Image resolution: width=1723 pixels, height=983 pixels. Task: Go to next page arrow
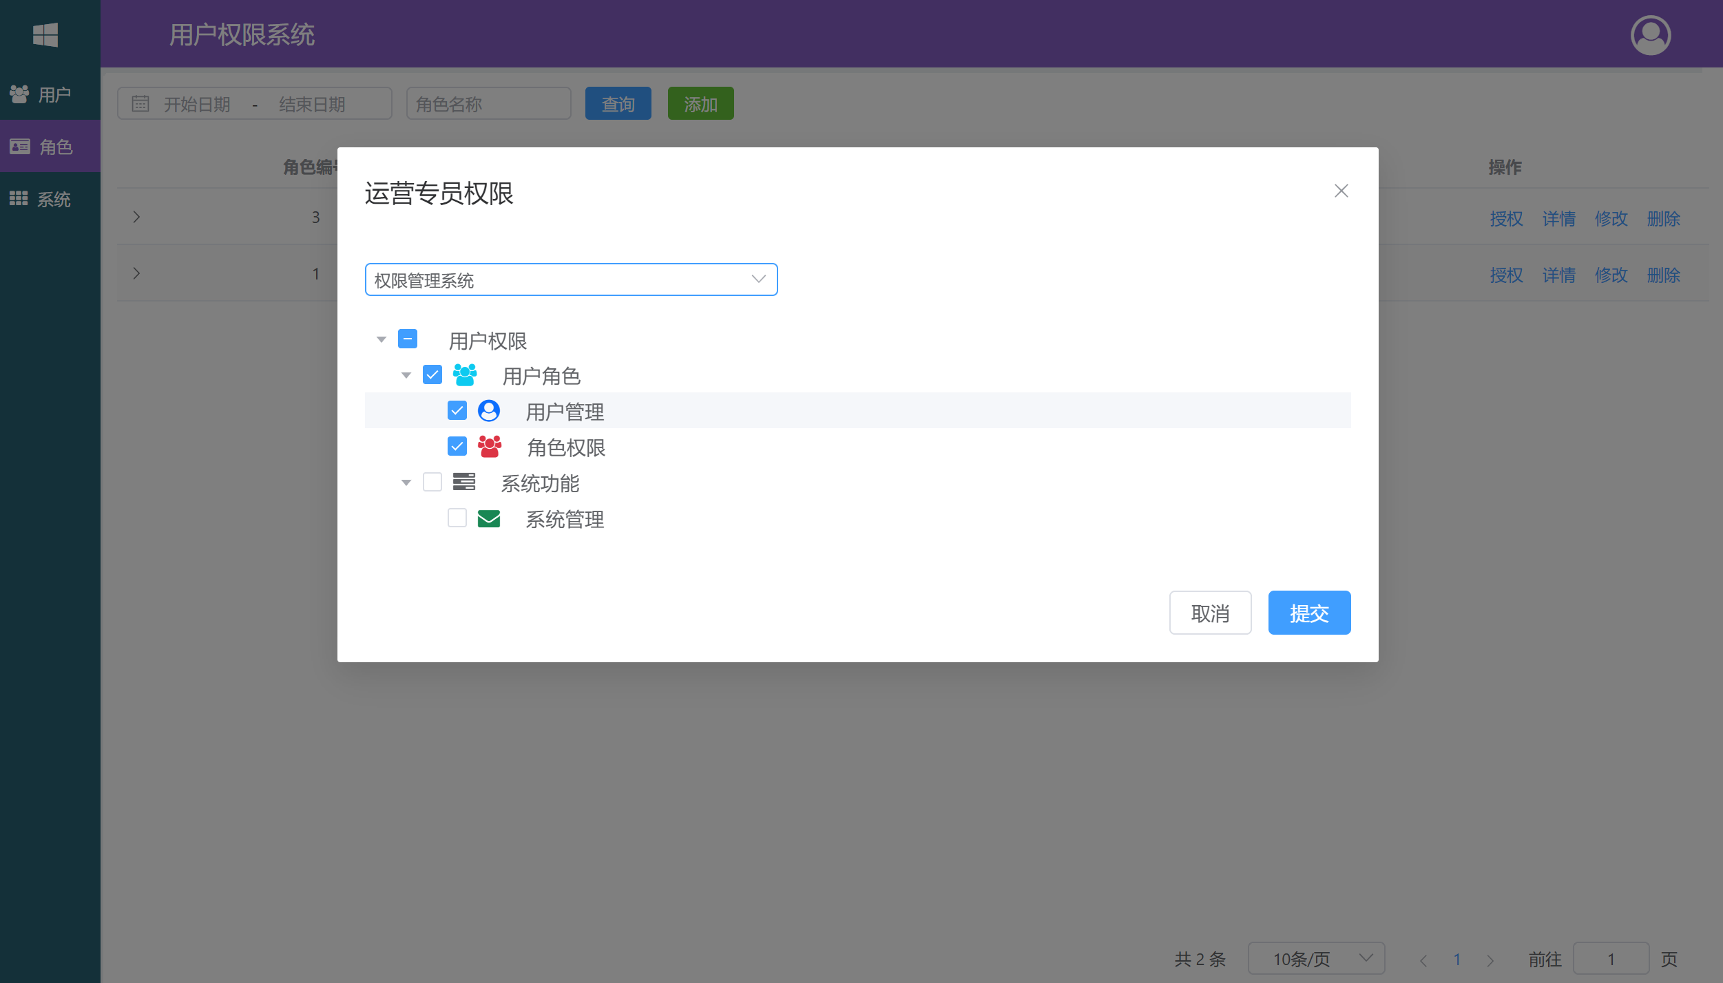(1490, 960)
